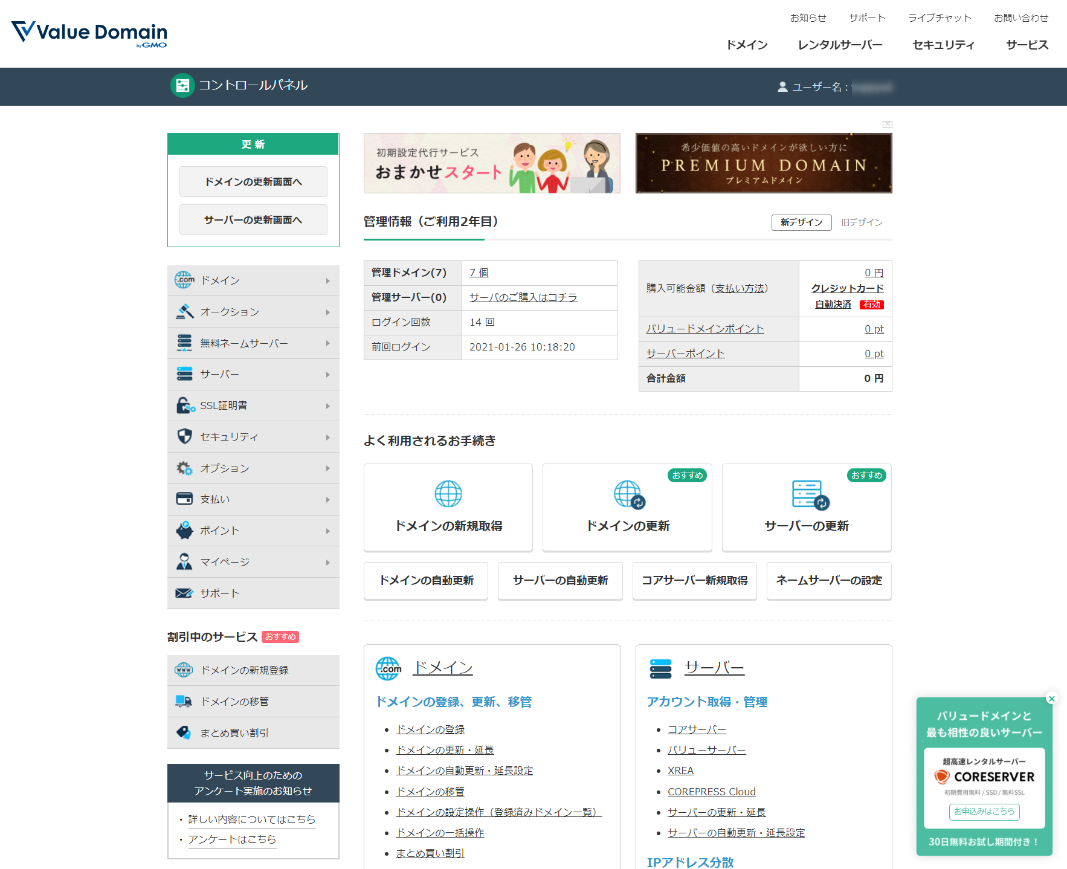Click the green control panel icon
Viewport: 1067px width, 869px height.
pyautogui.click(x=182, y=86)
